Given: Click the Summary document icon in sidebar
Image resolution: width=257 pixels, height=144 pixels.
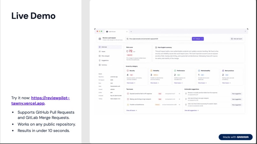Looking at the screenshot, I should click(99, 65).
